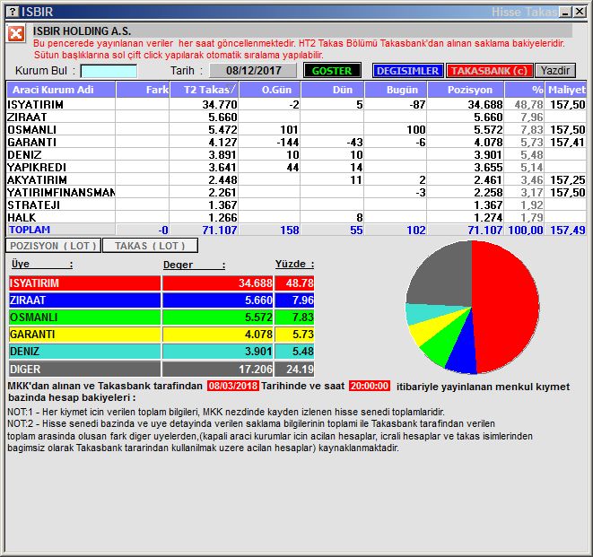Screen dimensions: 593x557
Task: Click Bugün value -87 for ISYATIRIM
Action: pyautogui.click(x=417, y=104)
